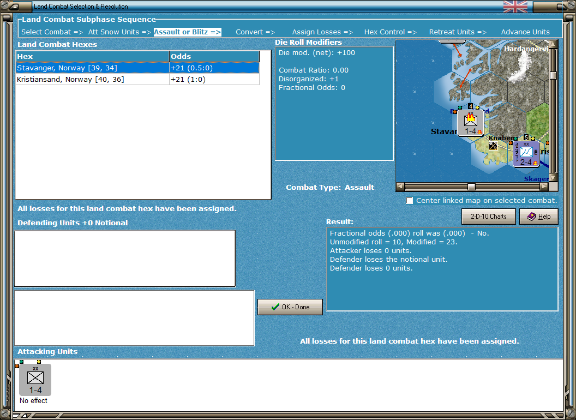This screenshot has height=420, width=576.
Task: Click the Disorganized: +1 modifier line
Action: click(x=309, y=79)
